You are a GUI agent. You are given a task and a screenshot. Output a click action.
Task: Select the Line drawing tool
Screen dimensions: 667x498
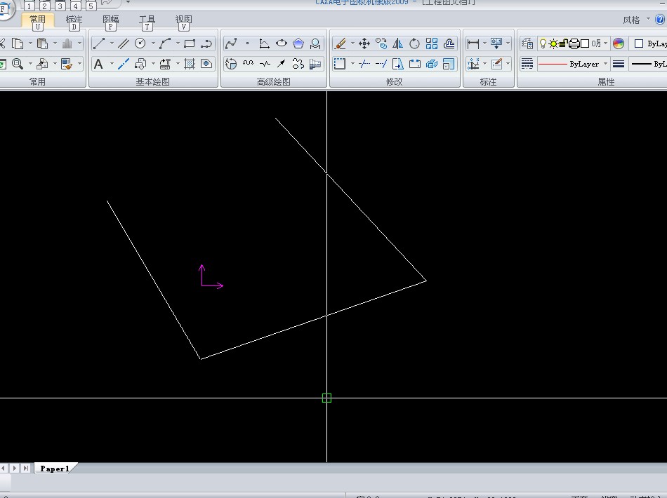click(99, 43)
